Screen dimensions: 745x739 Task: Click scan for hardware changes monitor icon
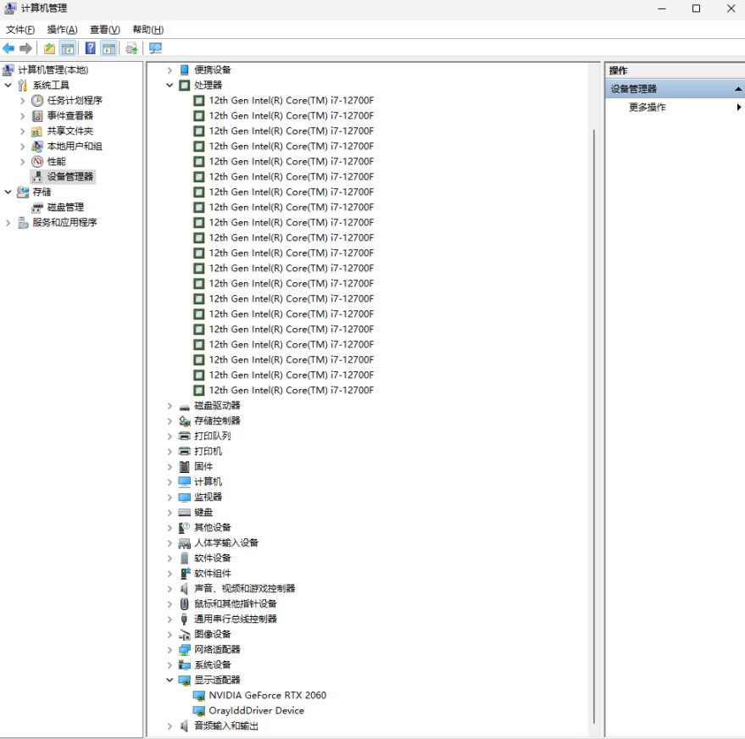pos(155,48)
